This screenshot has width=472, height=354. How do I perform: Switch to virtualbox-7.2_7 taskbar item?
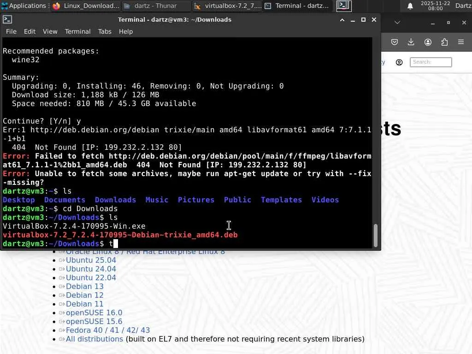click(227, 6)
